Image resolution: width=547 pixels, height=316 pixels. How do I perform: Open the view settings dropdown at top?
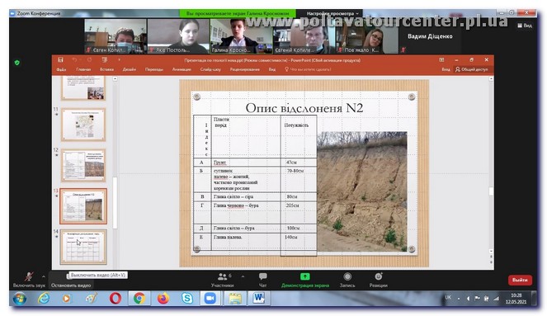[332, 13]
